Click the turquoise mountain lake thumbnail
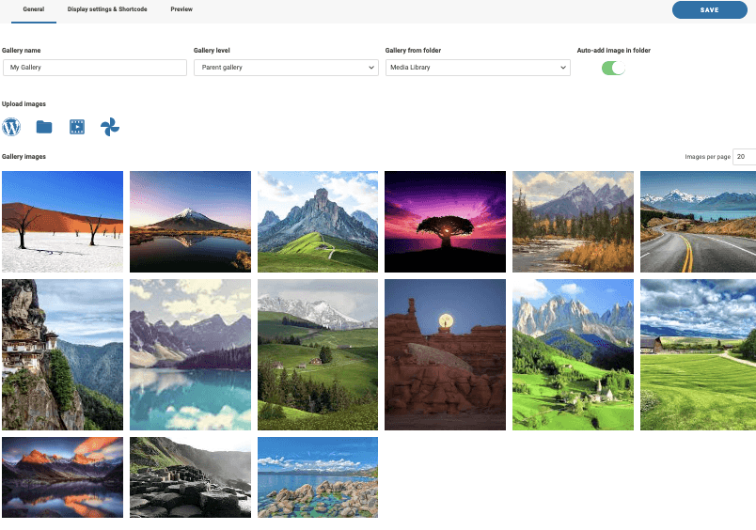Screen dimensions: 756x530 coord(190,354)
